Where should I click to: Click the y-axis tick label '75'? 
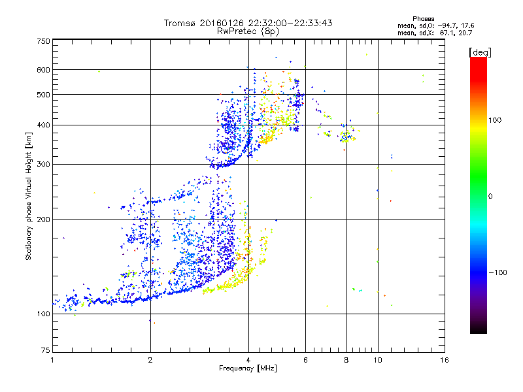[x=46, y=350]
